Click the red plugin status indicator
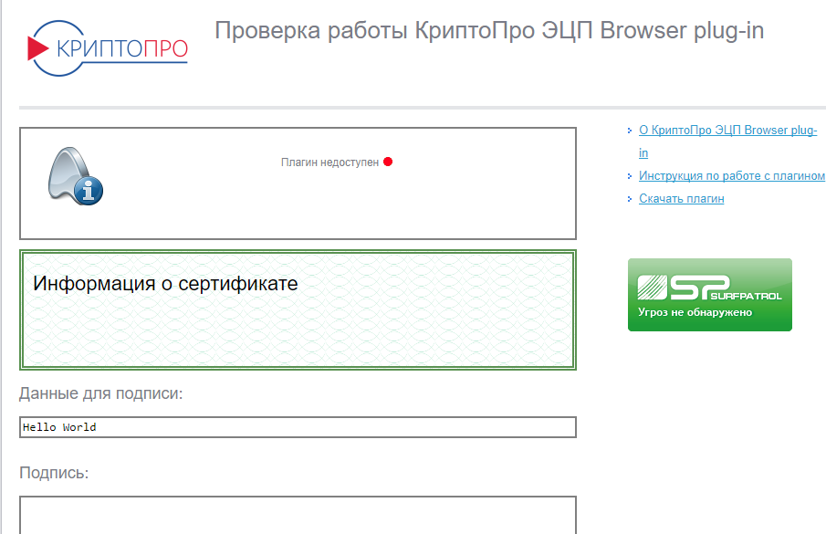 pyautogui.click(x=388, y=162)
